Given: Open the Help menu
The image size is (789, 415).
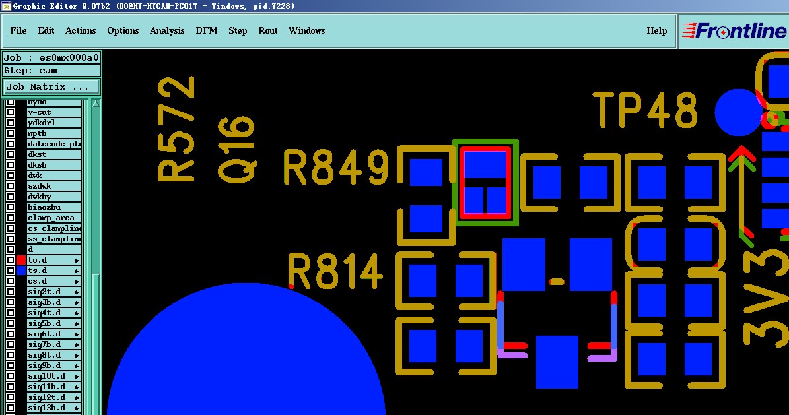Looking at the screenshot, I should 657,31.
